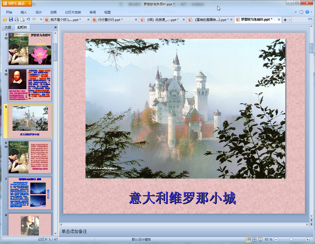
Task: Click the main vertical scrollbar thumb
Action: (311, 48)
